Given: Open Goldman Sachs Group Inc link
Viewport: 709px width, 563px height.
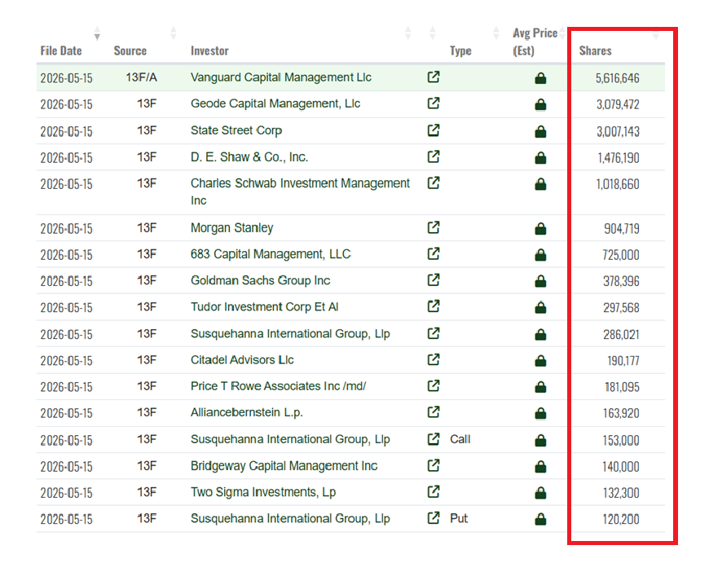Looking at the screenshot, I should click(260, 280).
